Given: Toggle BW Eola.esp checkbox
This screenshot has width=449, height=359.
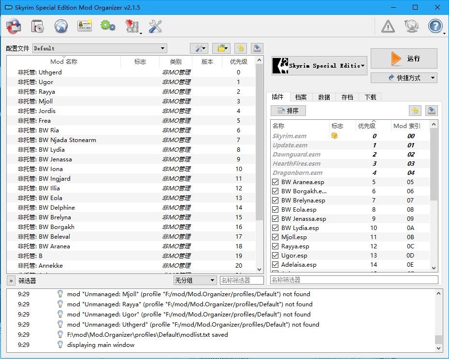Looking at the screenshot, I should 275,209.
